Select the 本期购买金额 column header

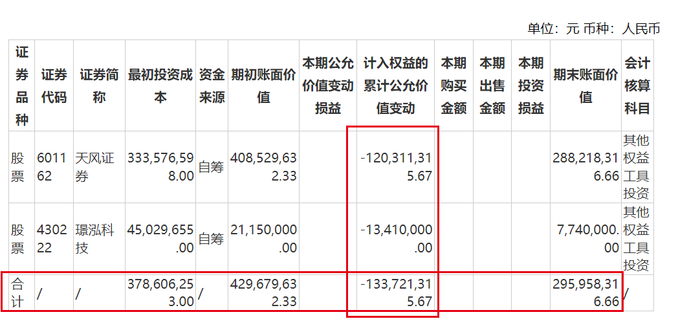(x=454, y=85)
